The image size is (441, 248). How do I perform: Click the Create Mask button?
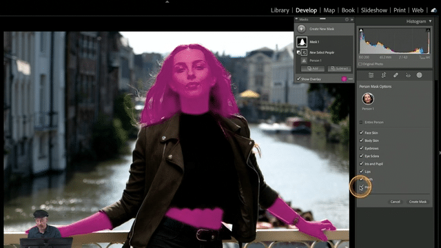pyautogui.click(x=418, y=202)
